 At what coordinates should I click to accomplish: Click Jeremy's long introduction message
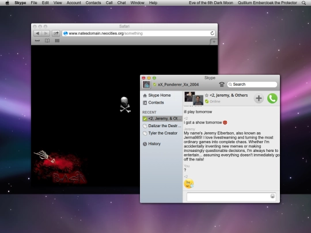point(232,146)
